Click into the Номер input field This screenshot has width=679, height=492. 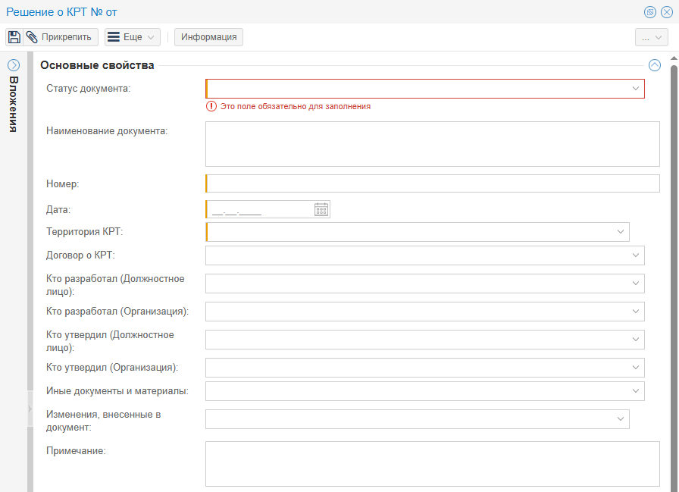coord(432,184)
